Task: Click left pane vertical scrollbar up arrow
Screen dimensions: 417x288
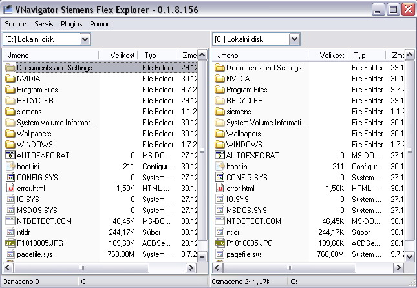Action: (202, 55)
